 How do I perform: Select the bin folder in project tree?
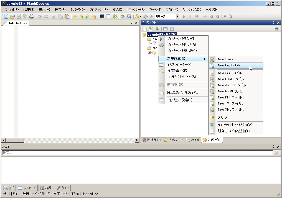point(155,39)
